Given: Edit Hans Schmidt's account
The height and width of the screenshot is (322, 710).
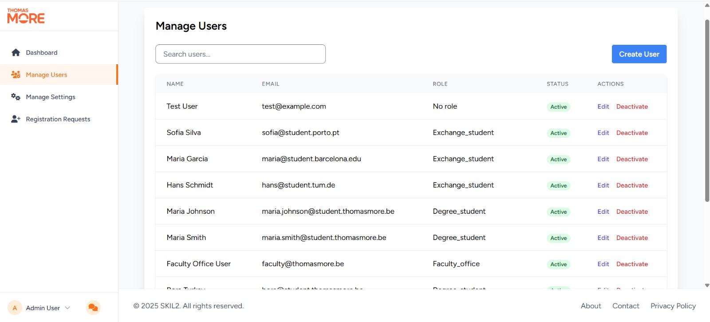Looking at the screenshot, I should (603, 185).
